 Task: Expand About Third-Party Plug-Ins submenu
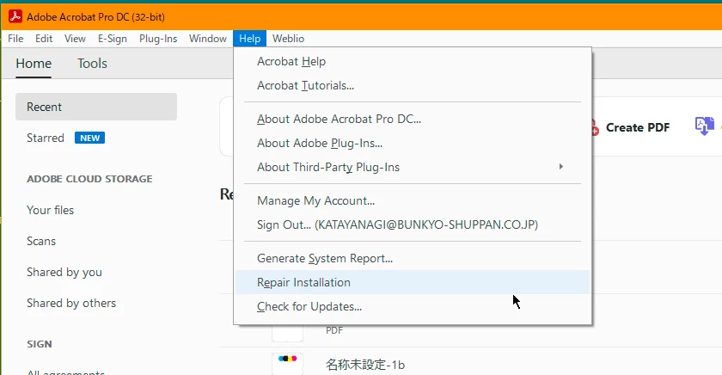pos(413,167)
